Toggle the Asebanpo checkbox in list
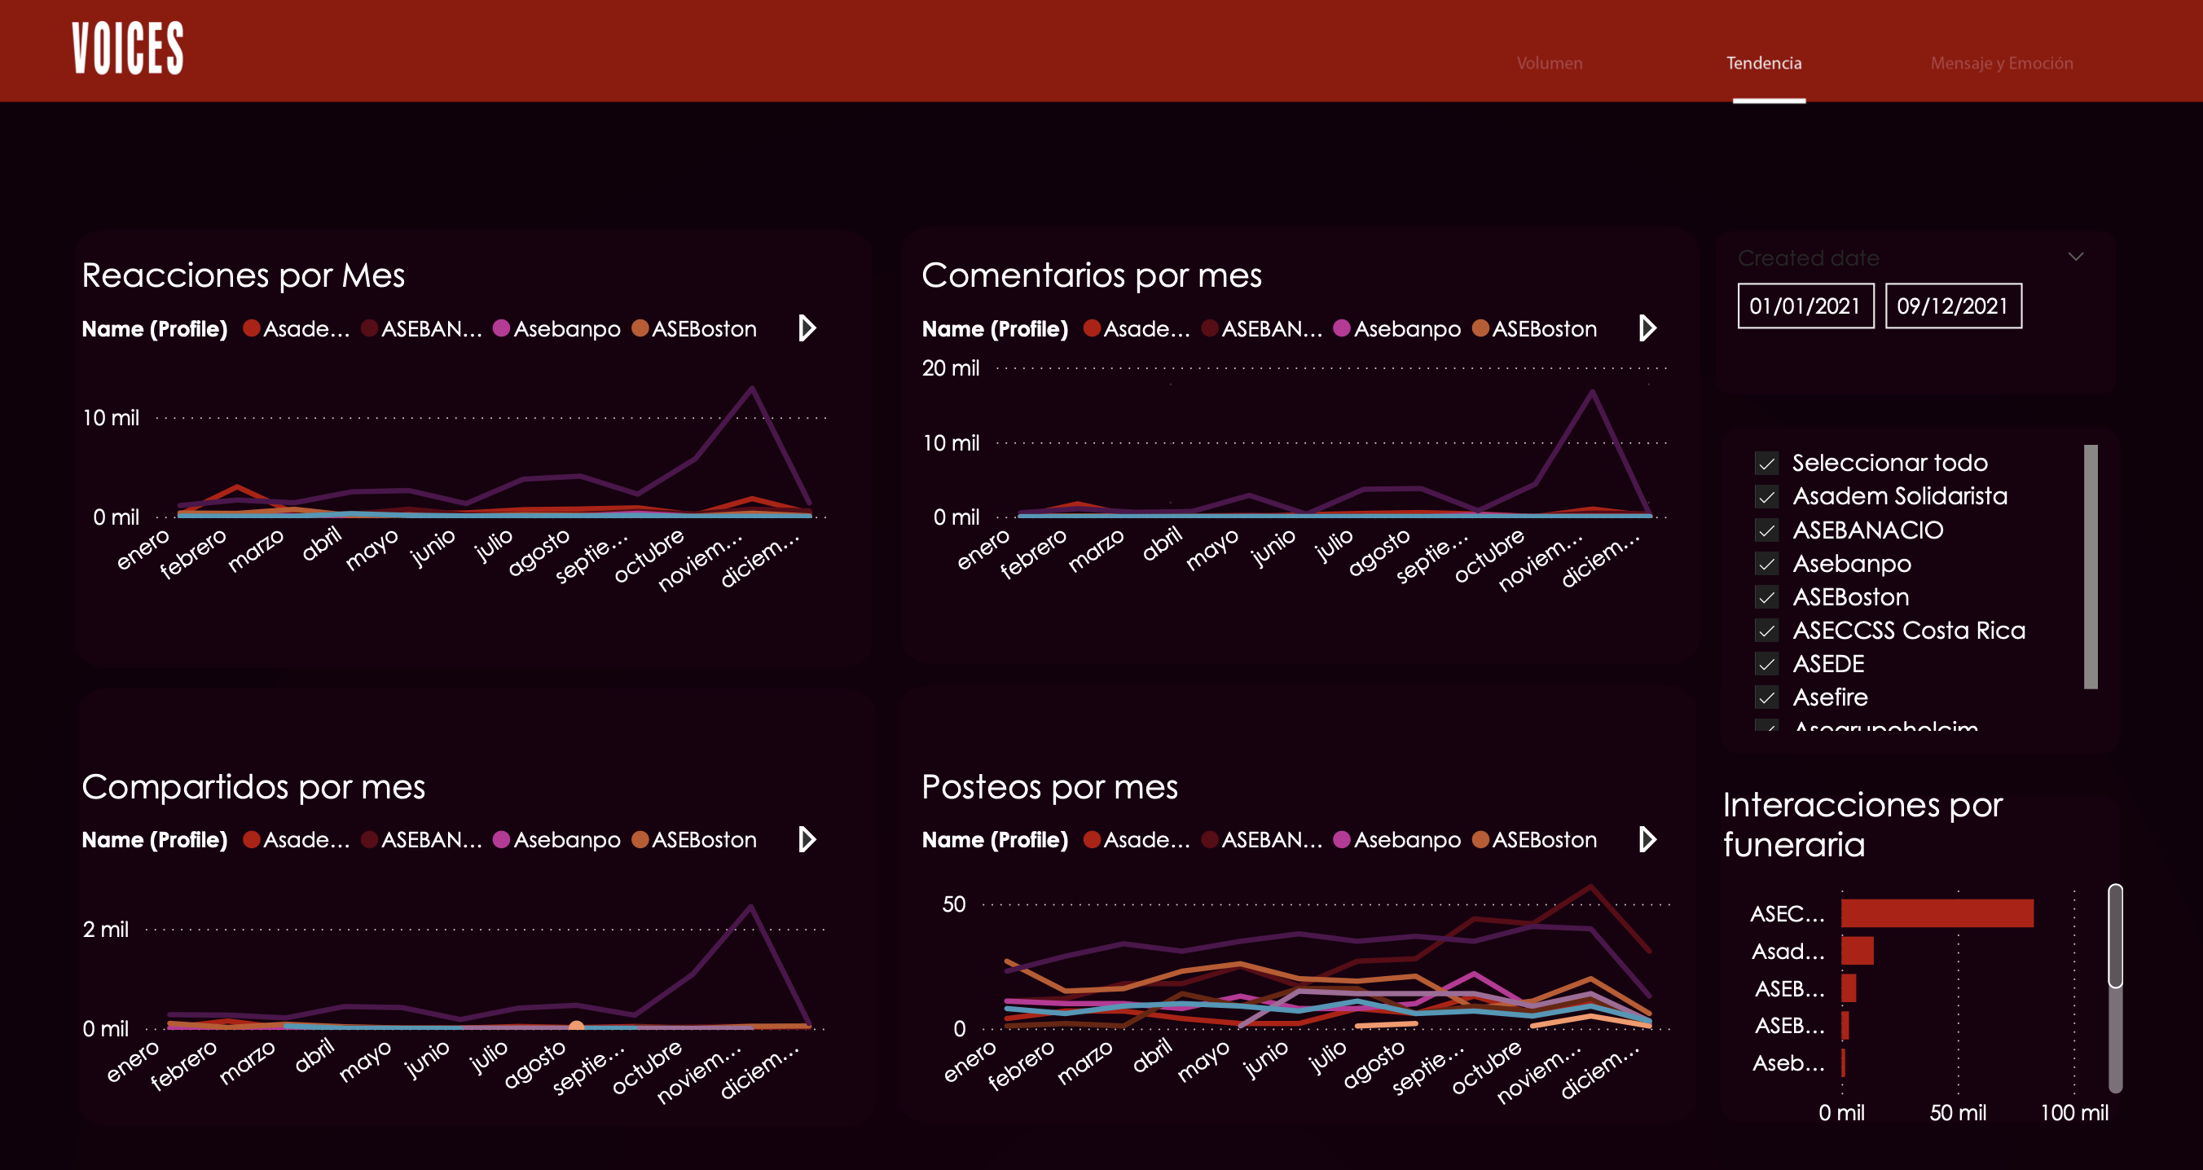Image resolution: width=2203 pixels, height=1170 pixels. point(1767,564)
